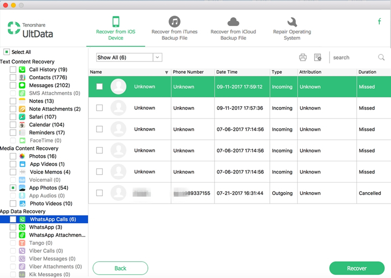Click the print icon in the toolbar
The width and height of the screenshot is (391, 278).
[x=303, y=57]
